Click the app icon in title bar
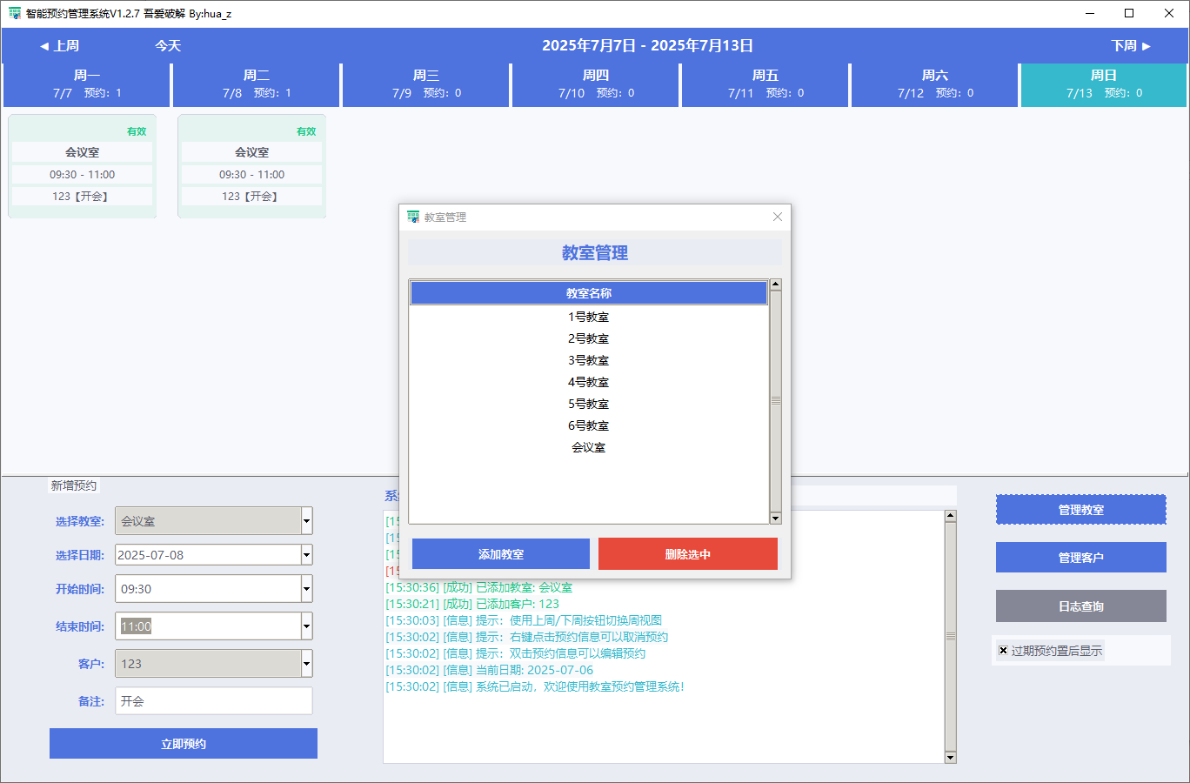 click(x=14, y=13)
